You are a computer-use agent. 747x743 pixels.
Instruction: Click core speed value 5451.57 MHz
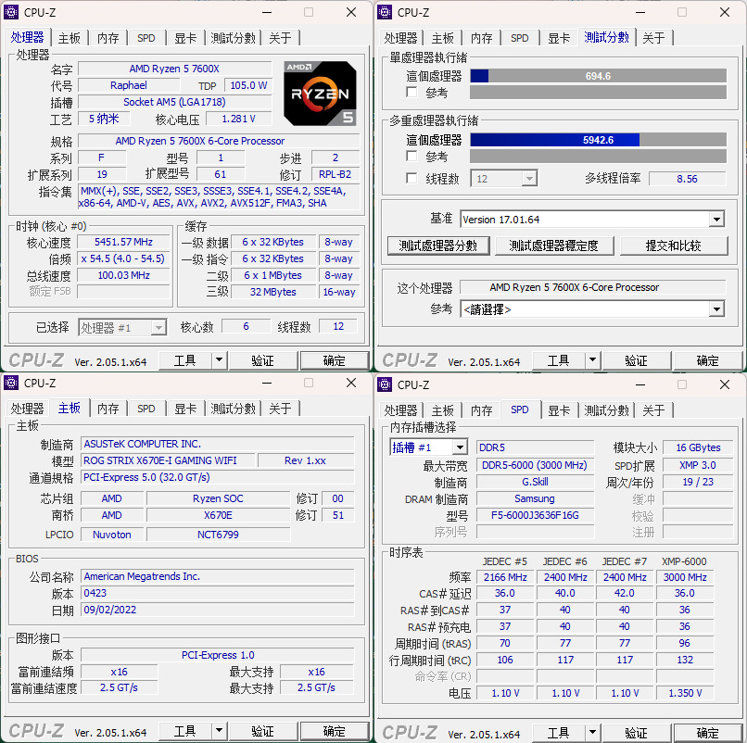[x=123, y=242]
